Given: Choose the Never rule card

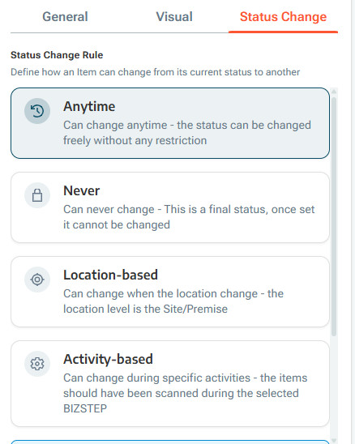Looking at the screenshot, I should tap(170, 207).
